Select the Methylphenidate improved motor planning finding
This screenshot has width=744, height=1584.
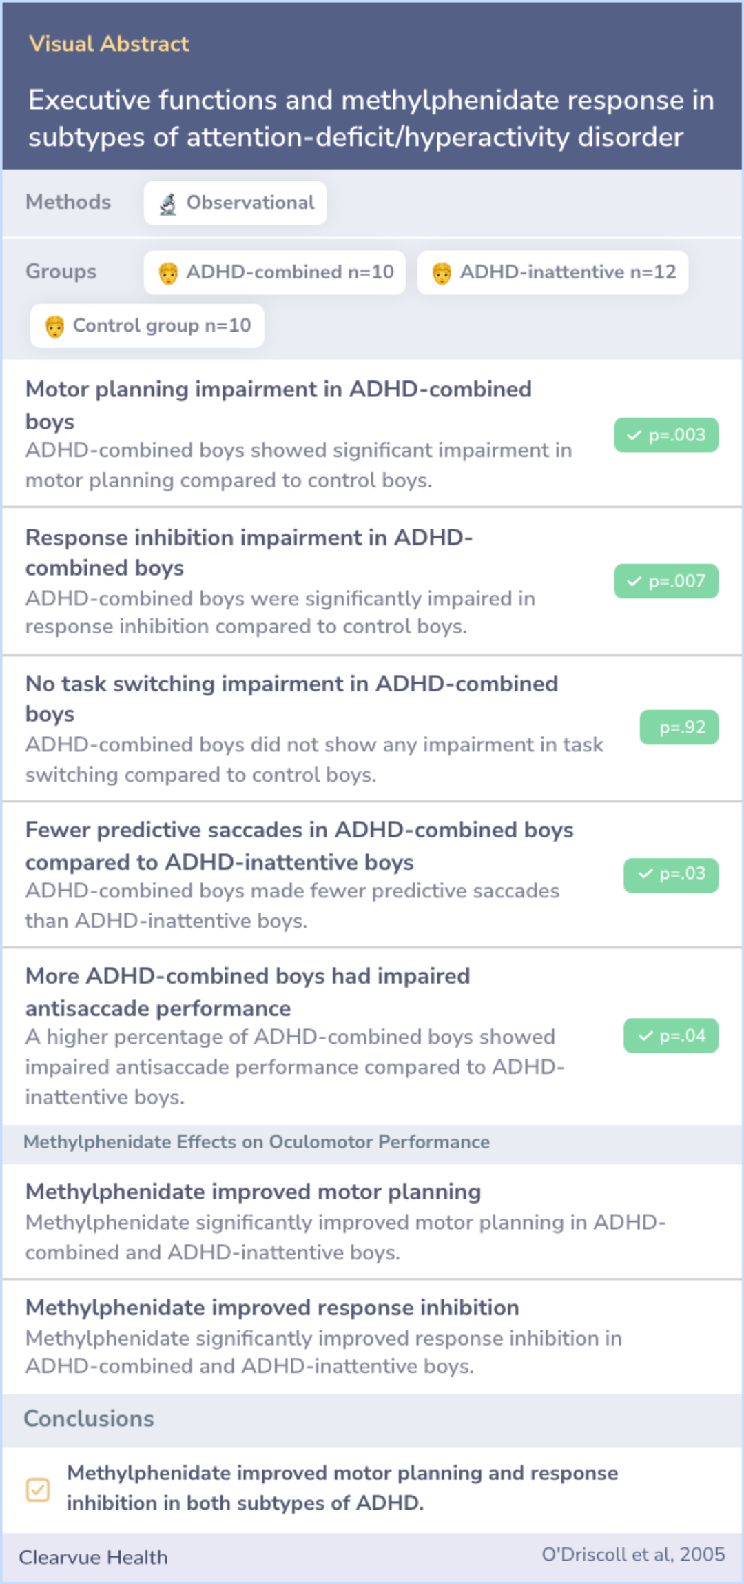(253, 1192)
